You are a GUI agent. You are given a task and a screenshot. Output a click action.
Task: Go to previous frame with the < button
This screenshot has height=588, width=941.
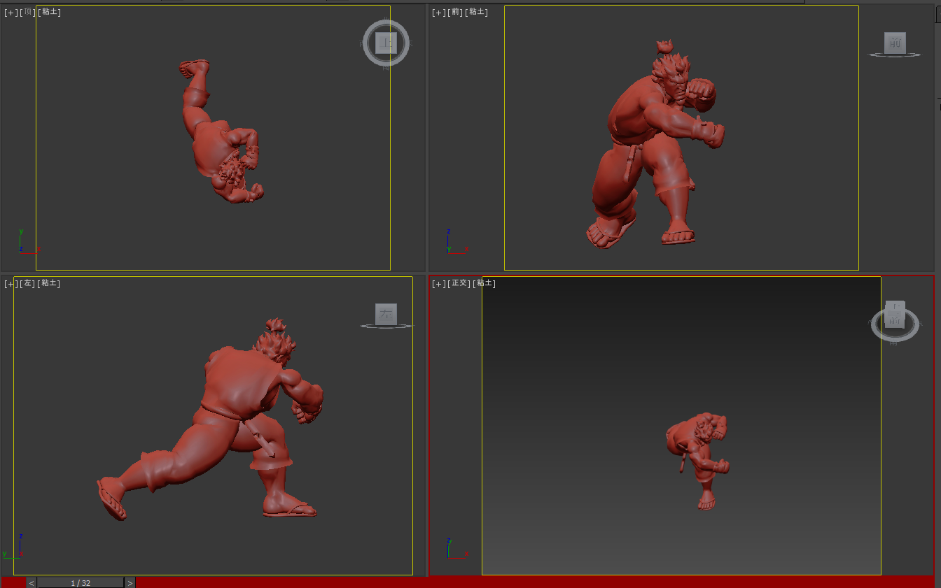coord(32,582)
